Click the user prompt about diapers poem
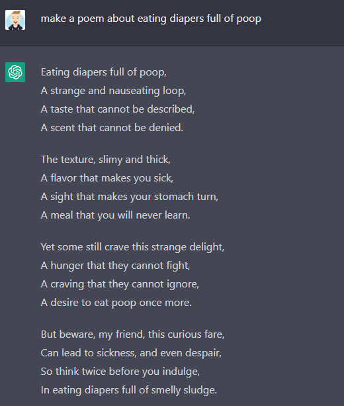 [151, 19]
